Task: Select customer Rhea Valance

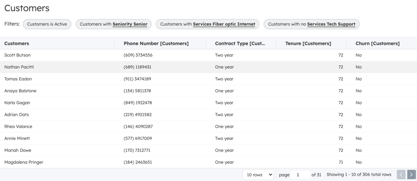Action: point(18,126)
